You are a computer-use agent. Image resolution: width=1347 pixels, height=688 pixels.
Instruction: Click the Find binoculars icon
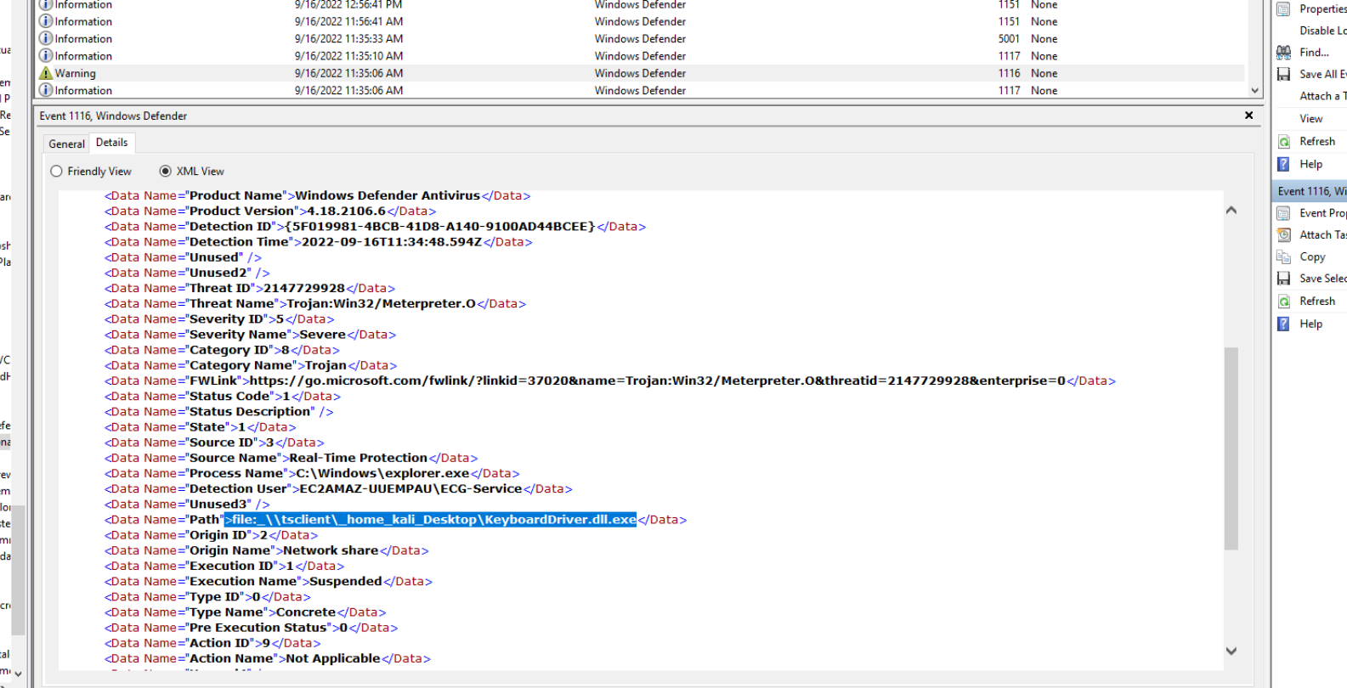pos(1283,53)
